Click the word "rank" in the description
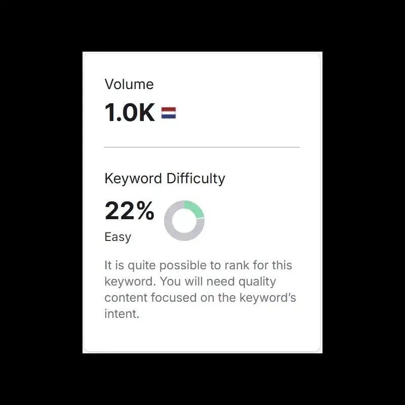The image size is (405, 405). [242, 265]
